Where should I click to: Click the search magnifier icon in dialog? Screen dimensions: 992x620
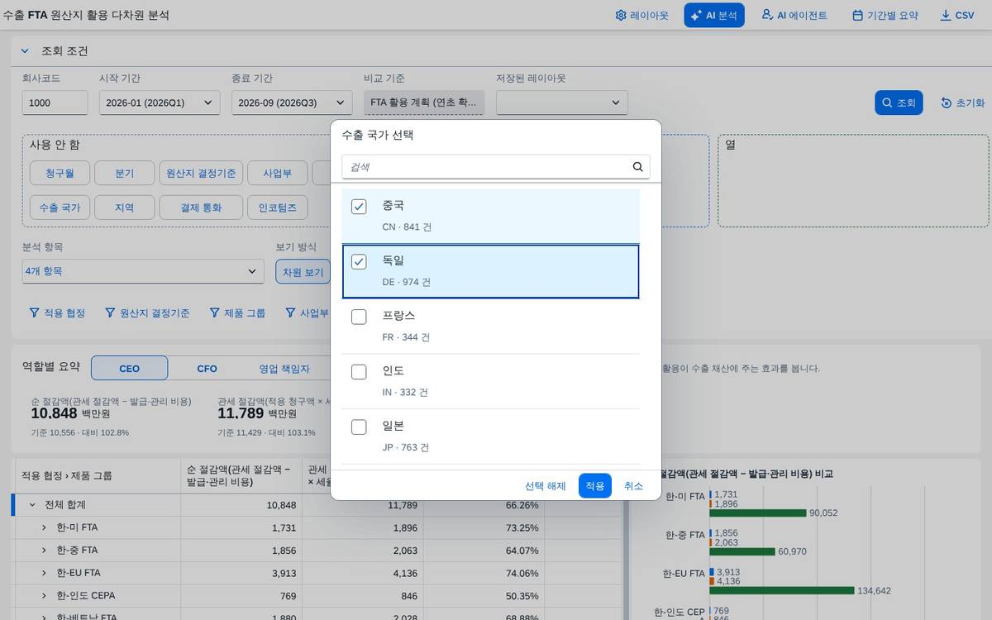[638, 166]
